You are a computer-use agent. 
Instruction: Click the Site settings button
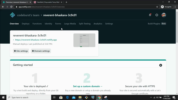(21, 51)
